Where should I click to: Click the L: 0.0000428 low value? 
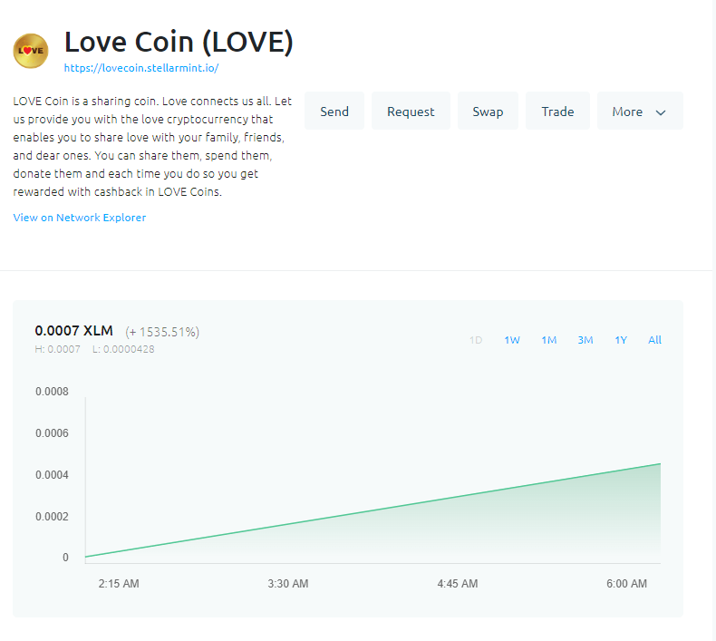coord(123,349)
